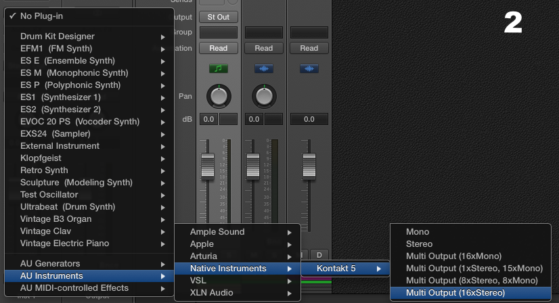Click arrow beside XLN Audio
559x303 pixels.
pos(290,294)
